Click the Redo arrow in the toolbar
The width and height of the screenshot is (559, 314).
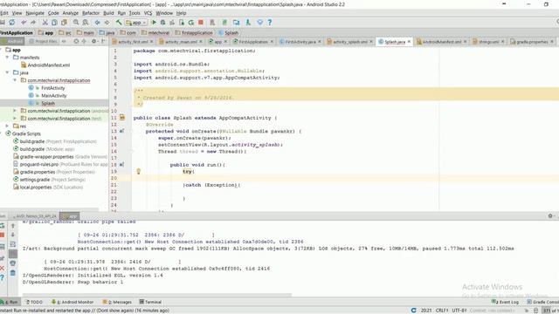[x=33, y=23]
